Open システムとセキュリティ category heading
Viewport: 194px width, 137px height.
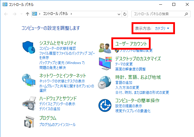(58, 43)
